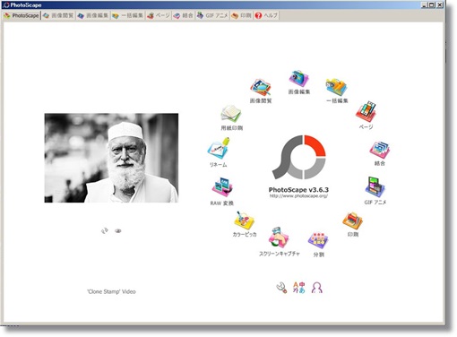Click the user silhouette icon at bottom
This screenshot has height=337, width=457.
pyautogui.click(x=317, y=288)
